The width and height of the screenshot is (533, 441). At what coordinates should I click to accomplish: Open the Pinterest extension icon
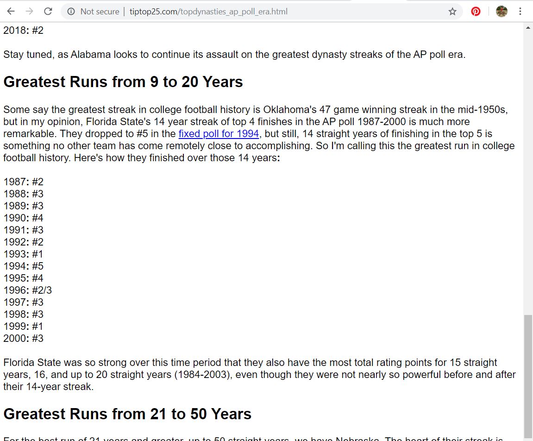click(476, 12)
